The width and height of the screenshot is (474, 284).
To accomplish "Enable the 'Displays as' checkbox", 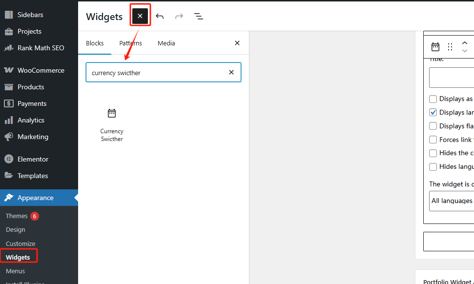I will (x=433, y=99).
